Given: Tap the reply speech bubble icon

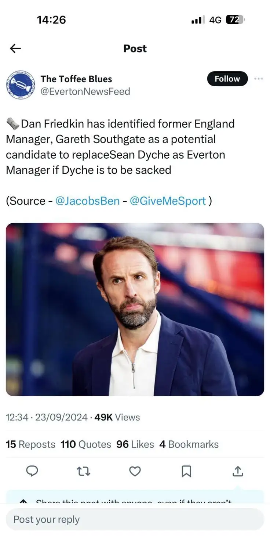Looking at the screenshot, I should [x=32, y=471].
